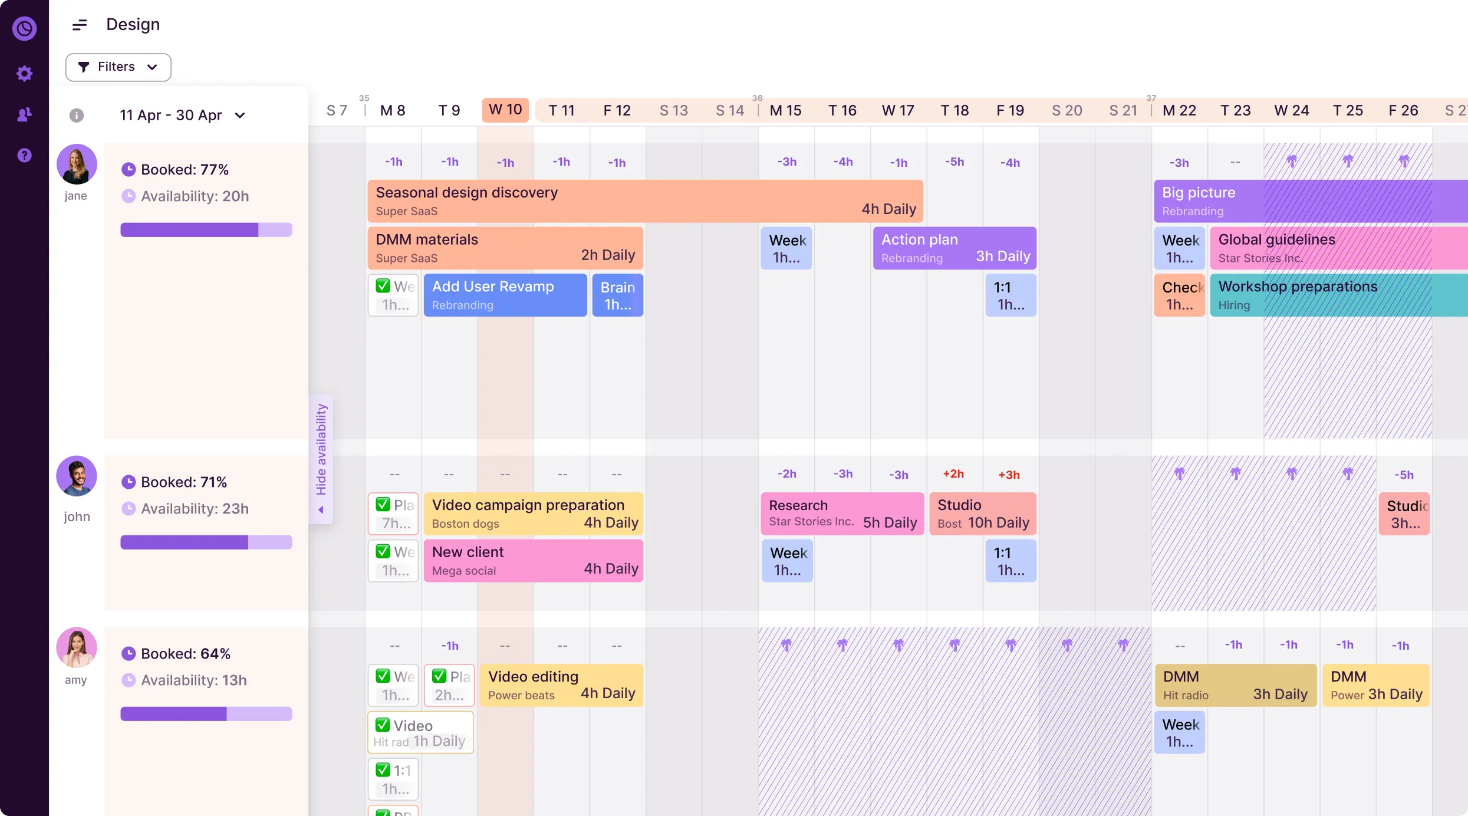Select the highlighted W 10 day header

(x=505, y=110)
